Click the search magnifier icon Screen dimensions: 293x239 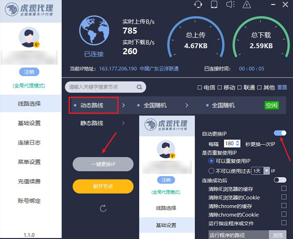pyautogui.click(x=139, y=87)
